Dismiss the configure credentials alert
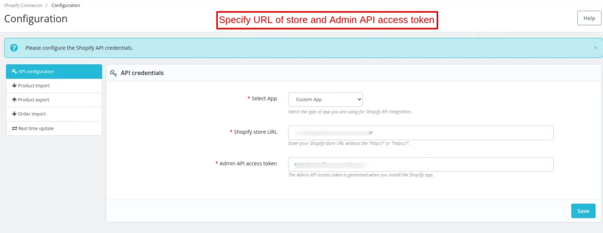 595,48
